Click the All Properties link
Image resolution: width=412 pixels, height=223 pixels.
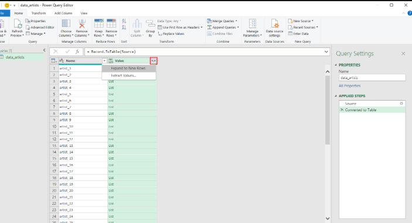pyautogui.click(x=349, y=86)
